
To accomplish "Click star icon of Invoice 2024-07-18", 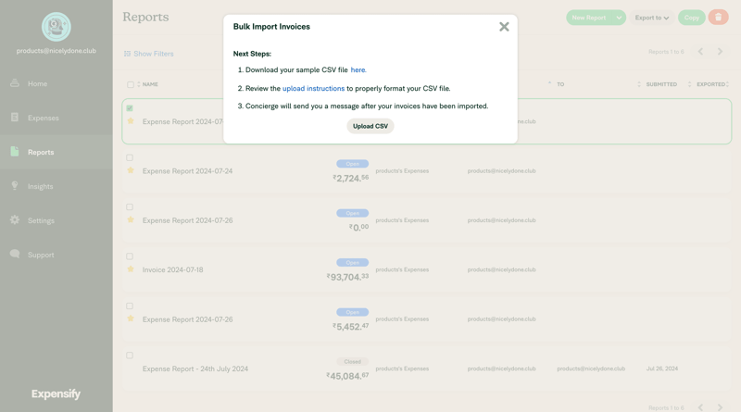I will pos(131,269).
